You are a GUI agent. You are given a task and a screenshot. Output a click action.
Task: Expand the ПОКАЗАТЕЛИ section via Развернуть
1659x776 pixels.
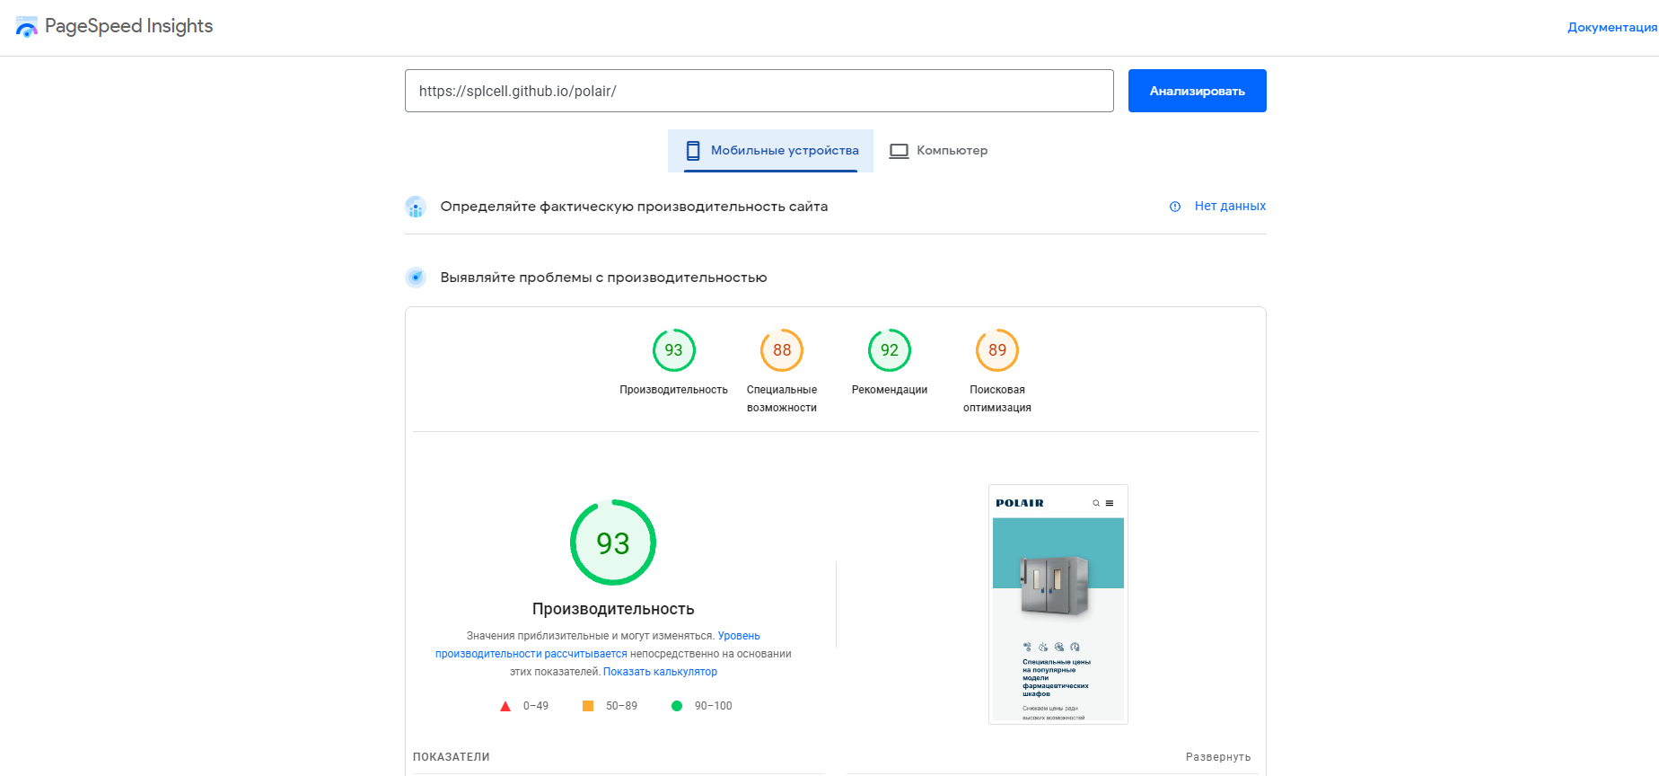tap(1218, 757)
